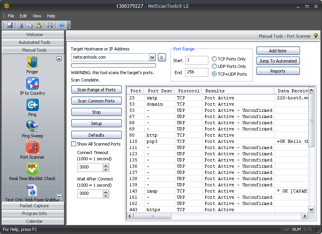The image size is (322, 234).
Task: Click the Start port input field
Action: [197, 60]
